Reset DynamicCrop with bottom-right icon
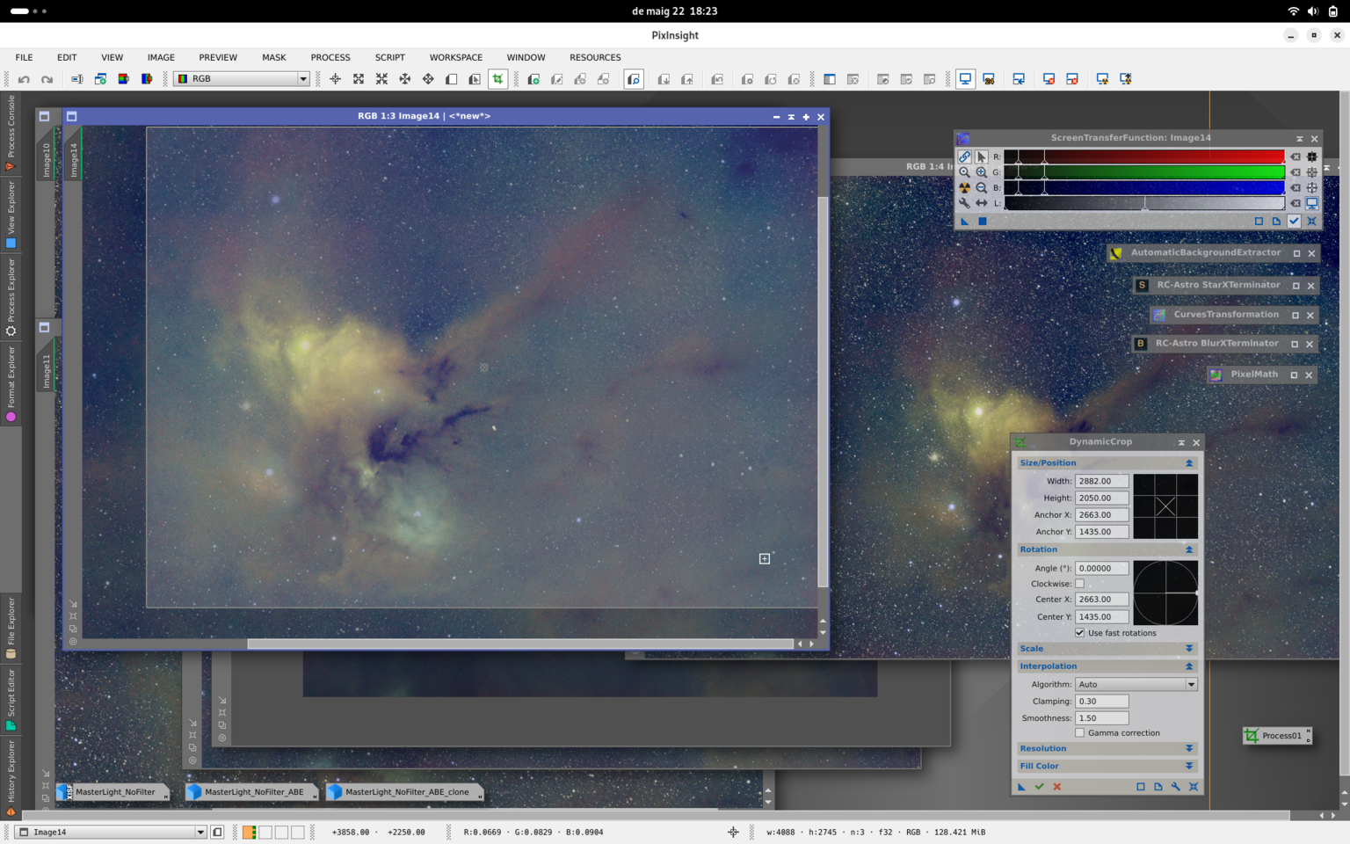The image size is (1350, 844). 1194,787
